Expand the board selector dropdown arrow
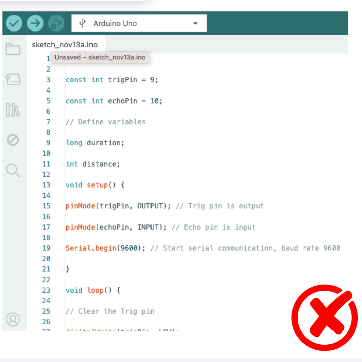Viewport: 362px width, 362px height. (x=195, y=24)
